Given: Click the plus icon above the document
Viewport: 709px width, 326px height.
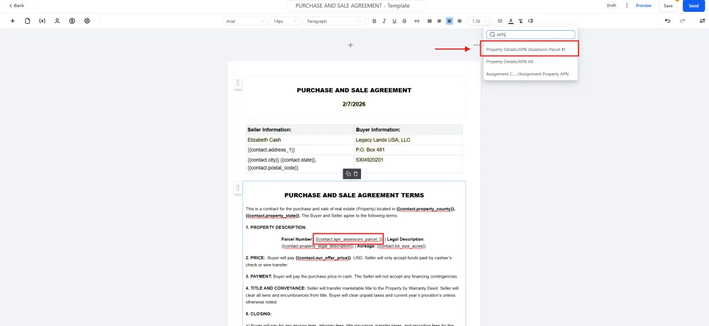Looking at the screenshot, I should (350, 45).
